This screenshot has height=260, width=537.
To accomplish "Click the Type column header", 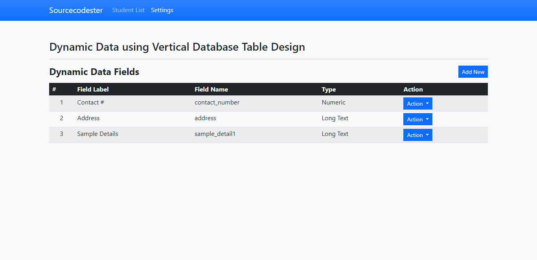I will pos(329,89).
